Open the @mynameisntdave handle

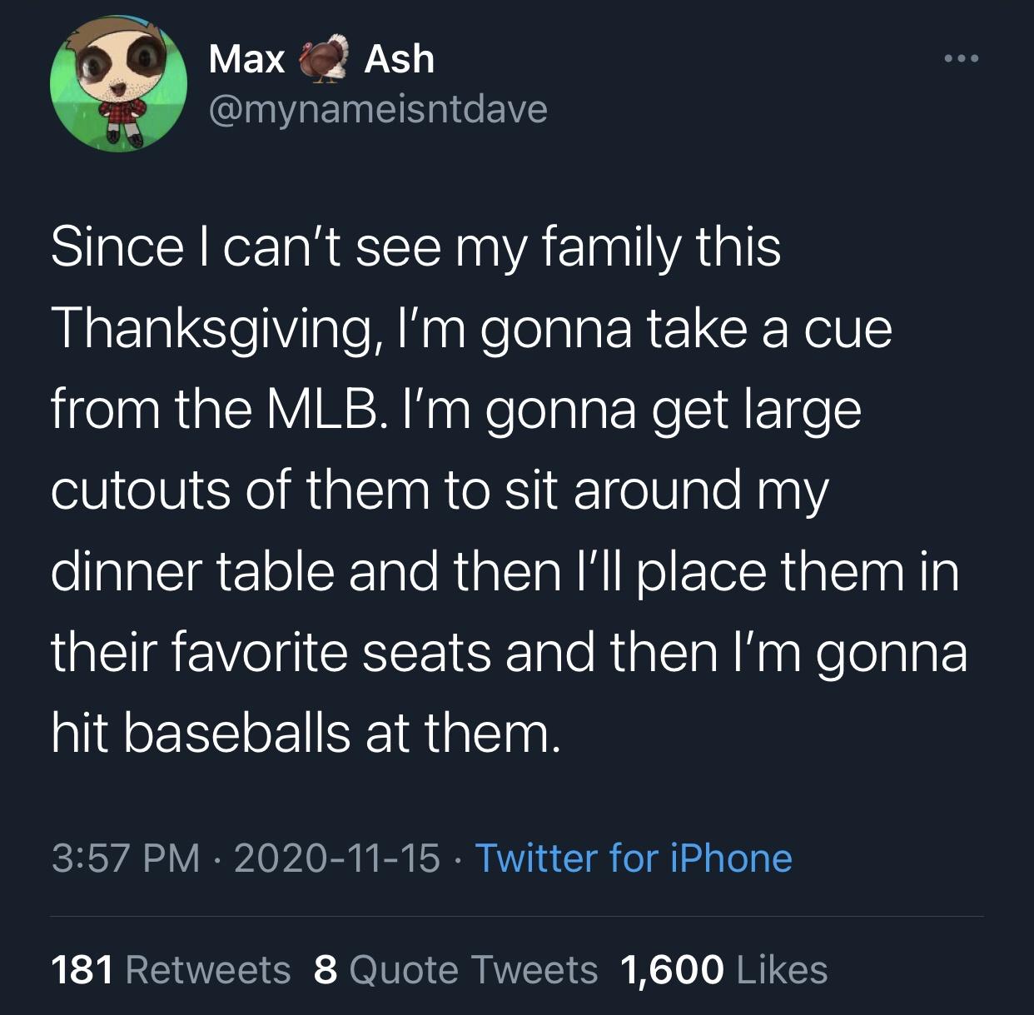pyautogui.click(x=378, y=108)
